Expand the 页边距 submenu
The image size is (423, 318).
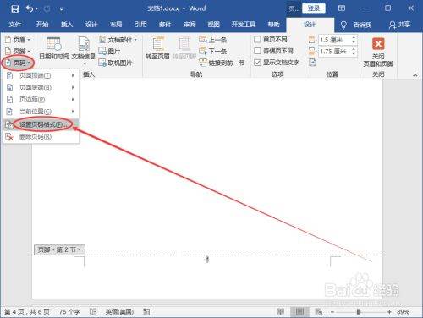coord(41,100)
